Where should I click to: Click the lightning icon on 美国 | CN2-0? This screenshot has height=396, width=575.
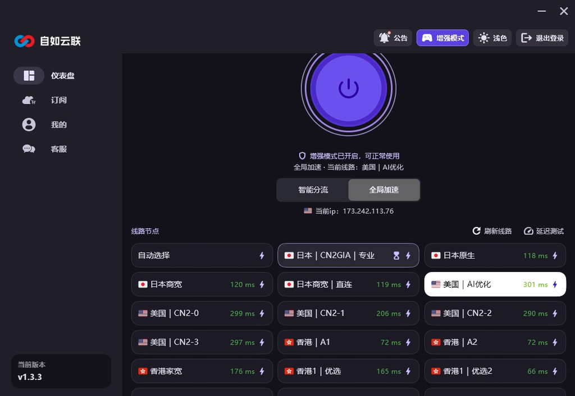(x=262, y=313)
